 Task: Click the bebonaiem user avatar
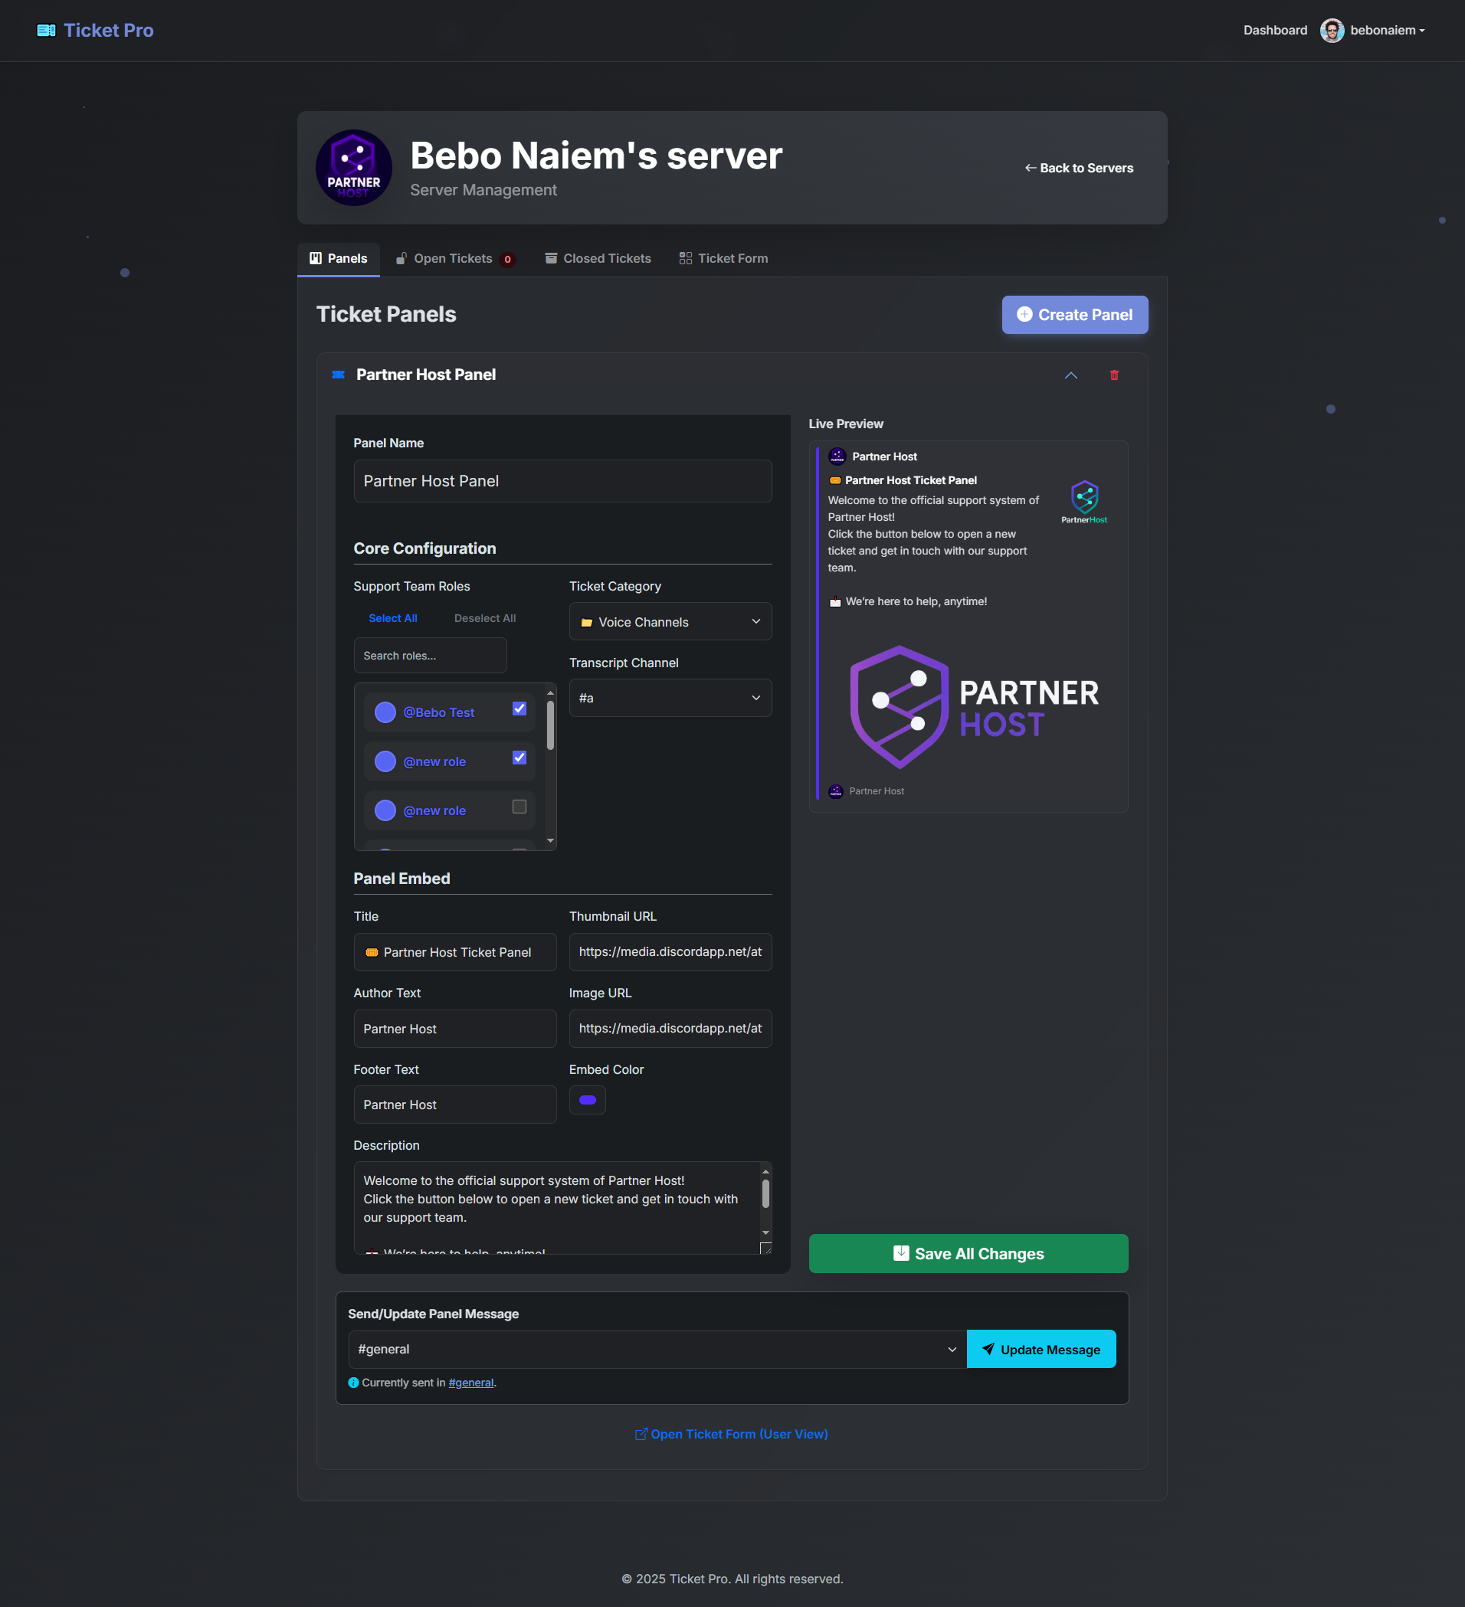(1331, 31)
